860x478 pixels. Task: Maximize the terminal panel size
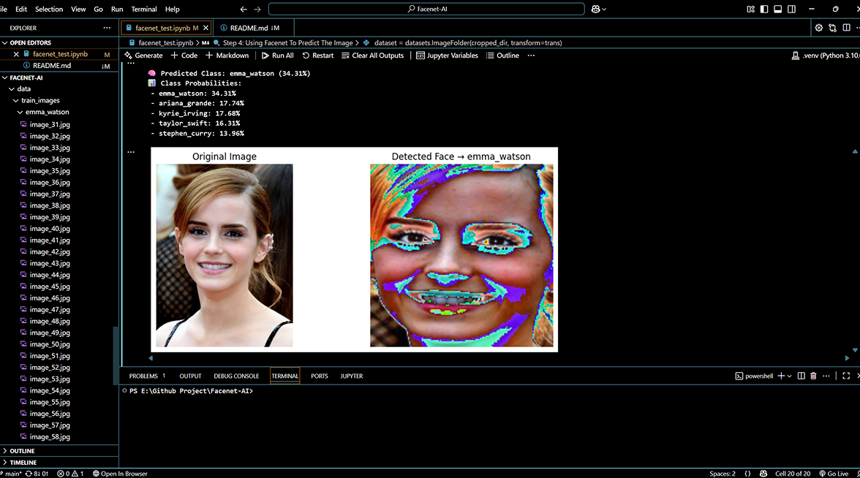[846, 376]
